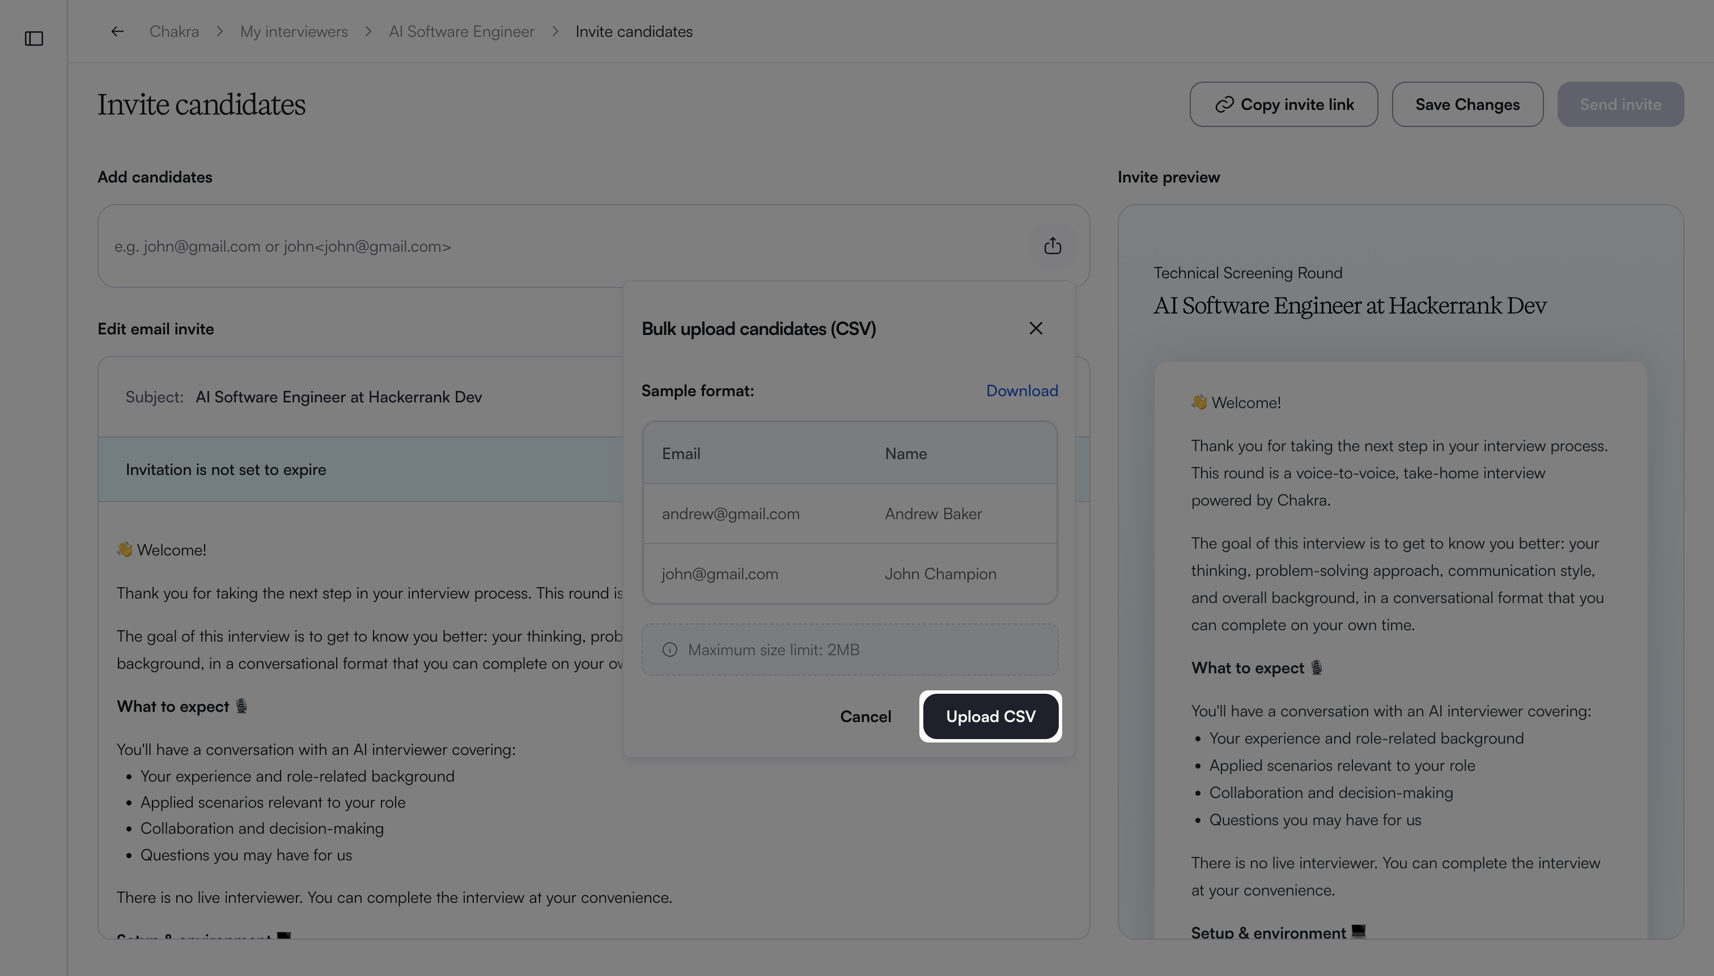
Task: Toggle the sidebar panel icon
Action: pyautogui.click(x=33, y=39)
